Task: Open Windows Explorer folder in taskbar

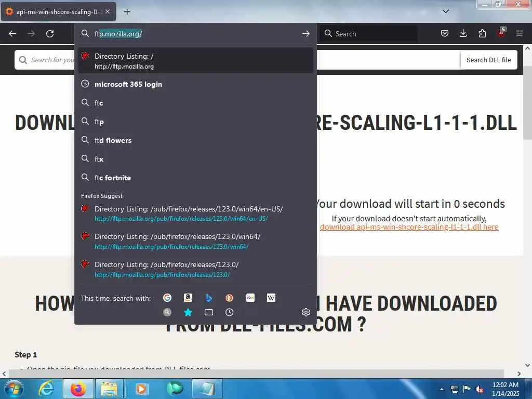Action: tap(109, 389)
